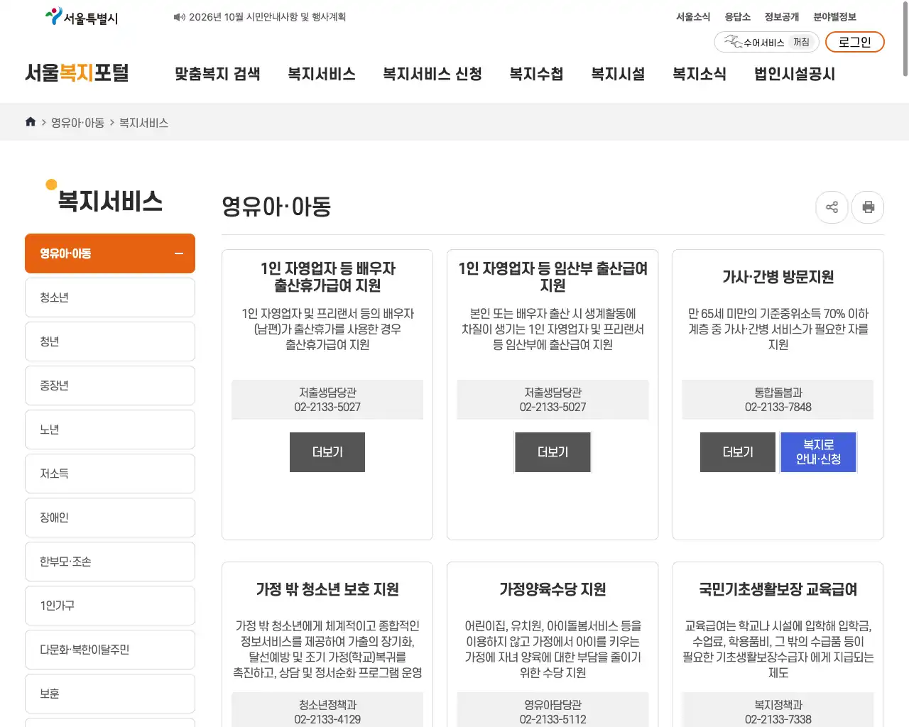This screenshot has width=909, height=727.
Task: Click the print icon button
Action: coord(868,207)
